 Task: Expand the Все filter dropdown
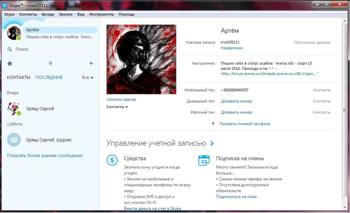88,77
